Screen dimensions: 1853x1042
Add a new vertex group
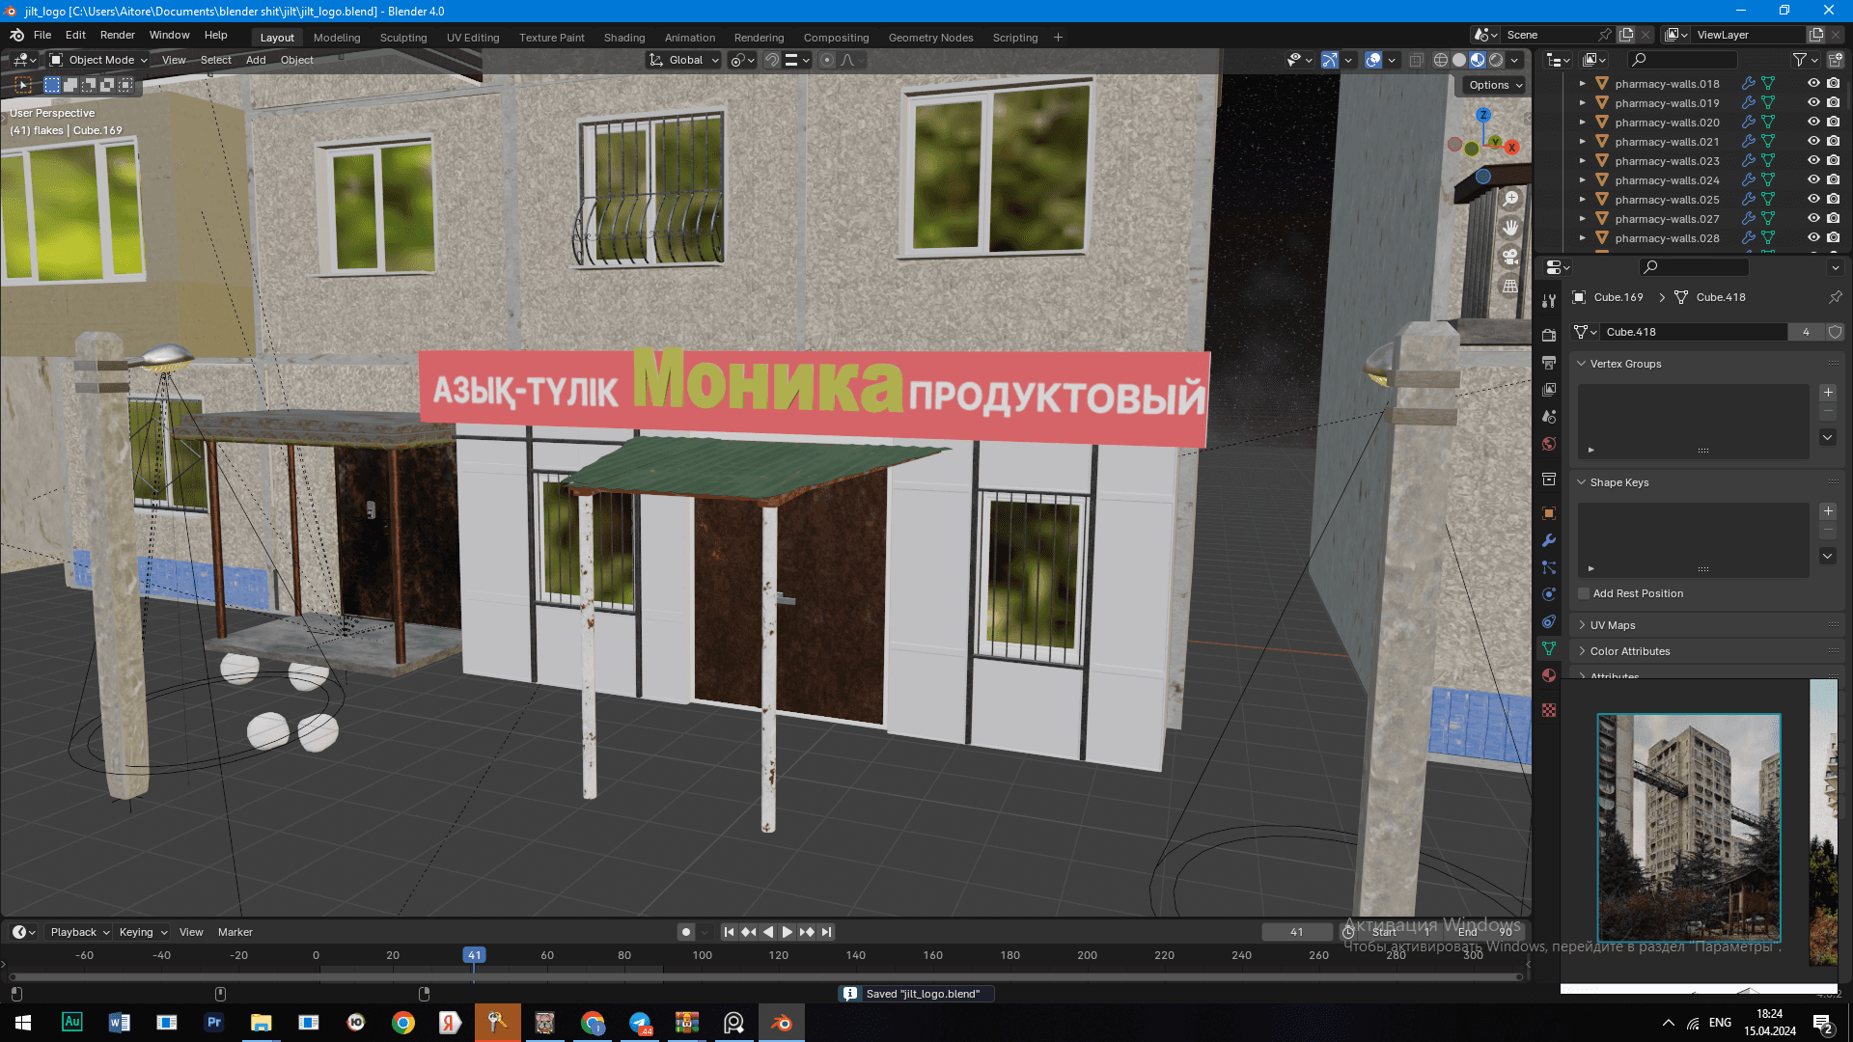1828,393
